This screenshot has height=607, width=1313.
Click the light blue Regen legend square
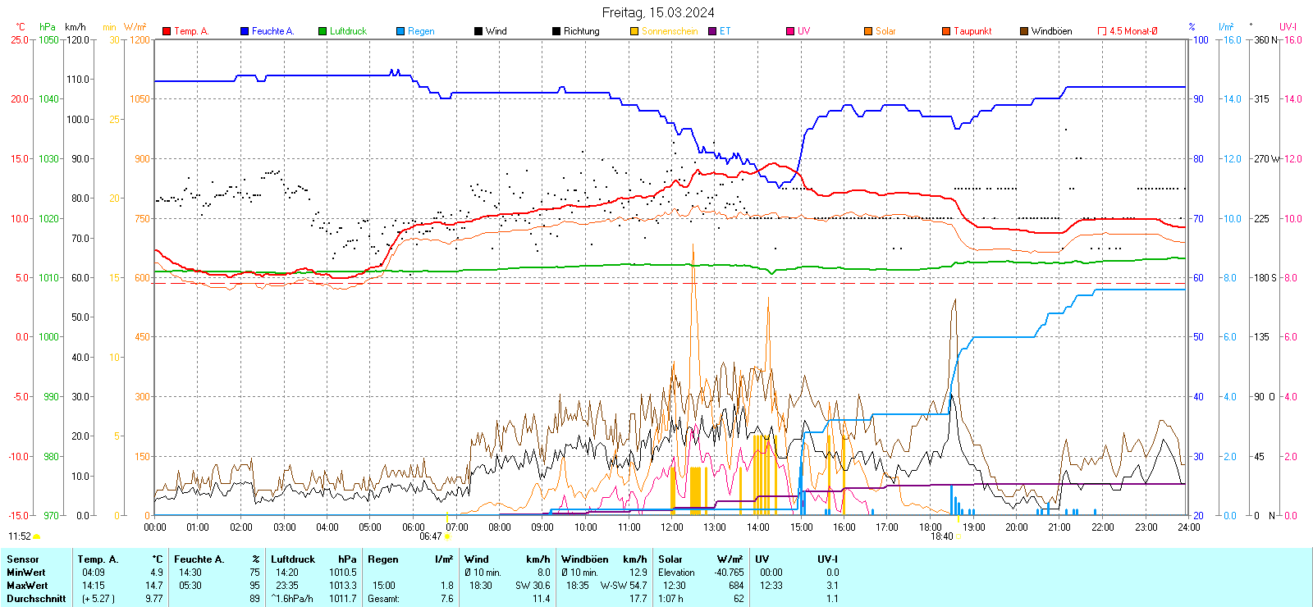coord(400,31)
